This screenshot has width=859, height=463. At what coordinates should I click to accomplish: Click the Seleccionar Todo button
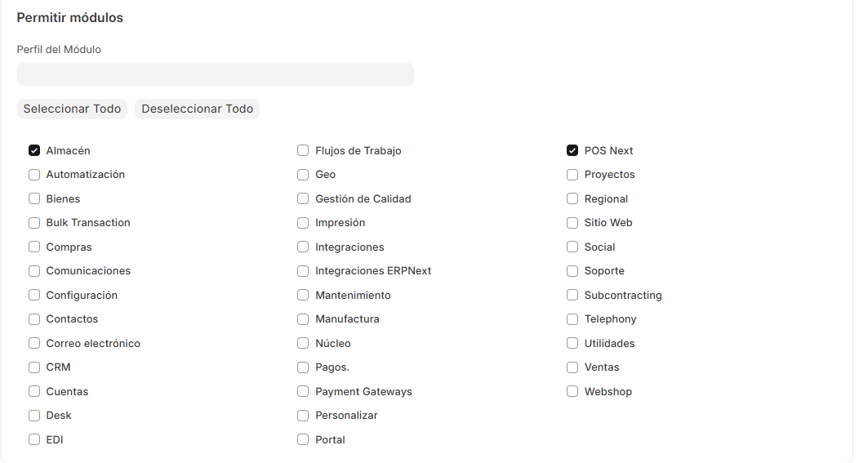click(x=72, y=109)
